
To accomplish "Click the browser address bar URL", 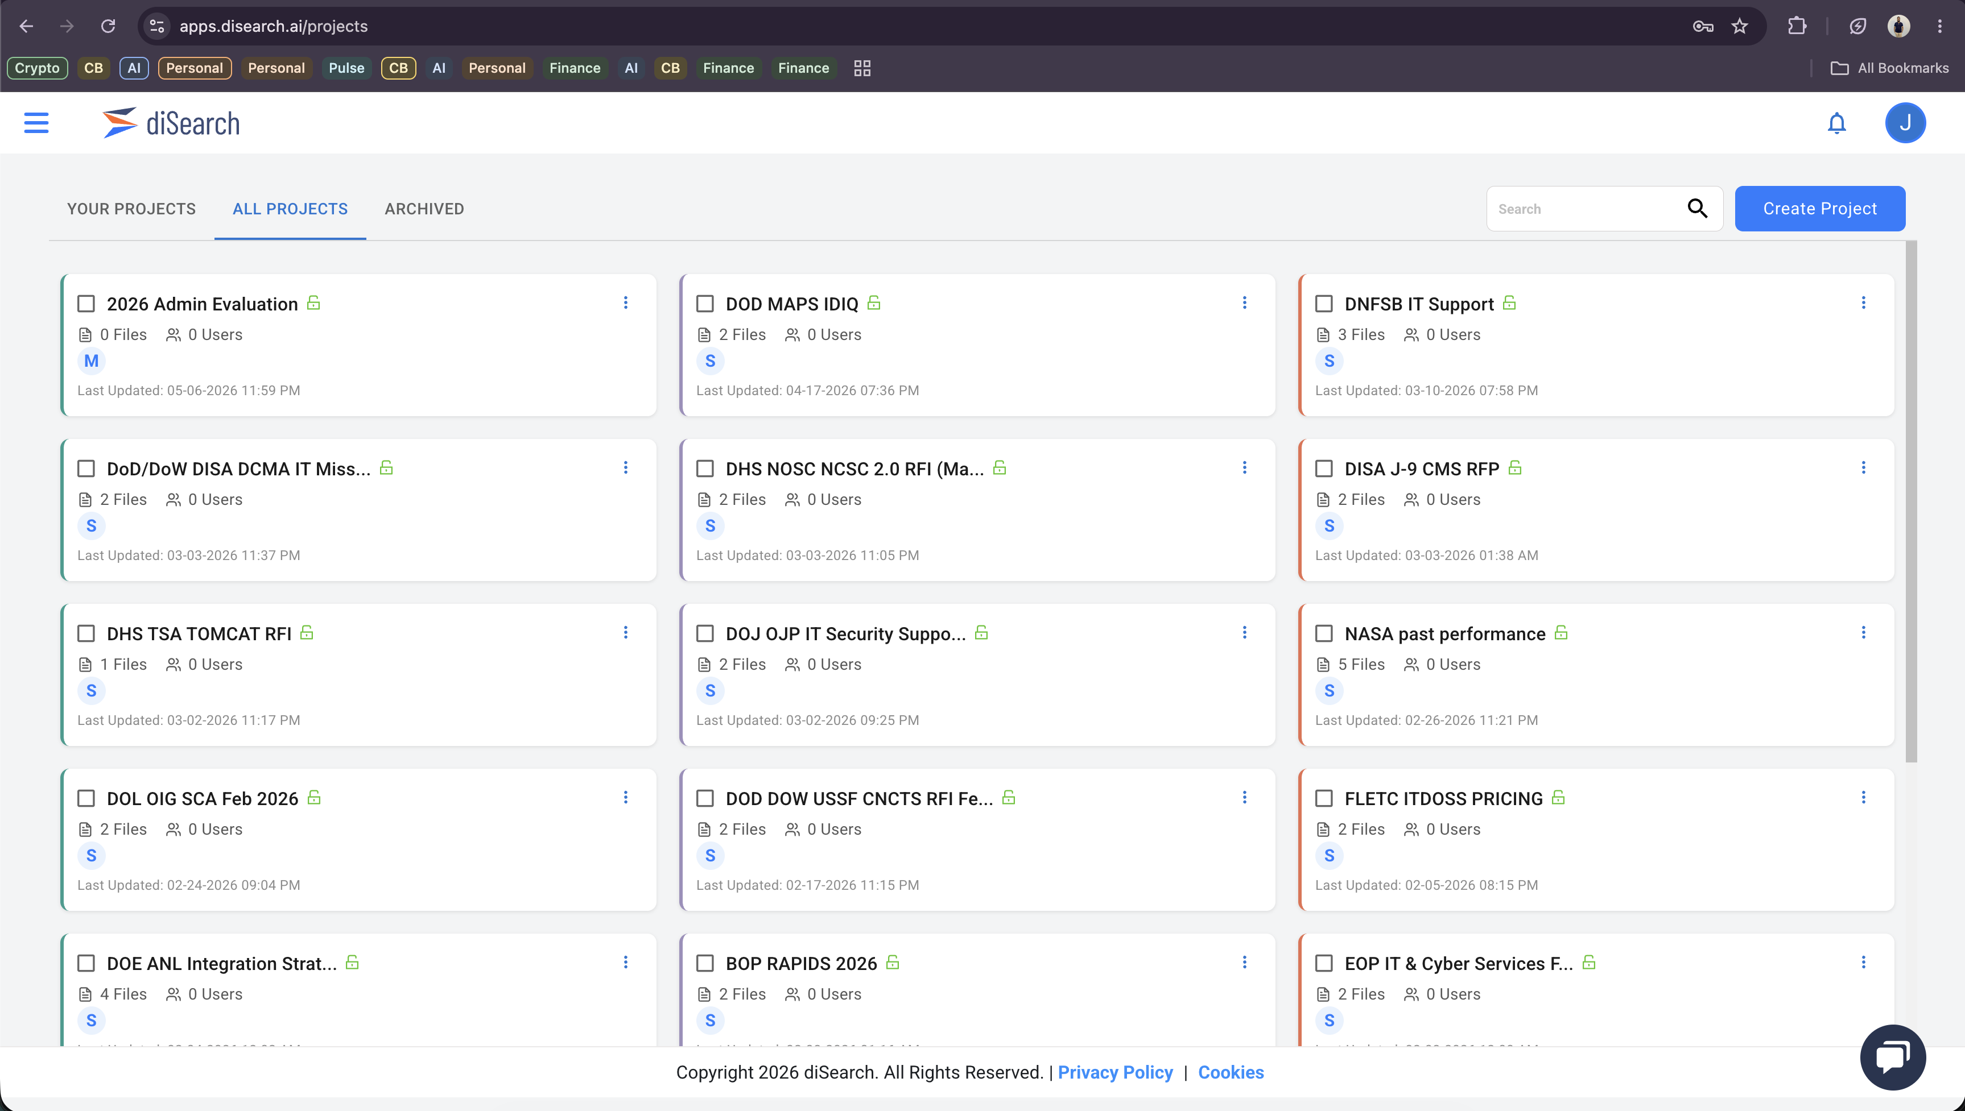I will coord(273,26).
